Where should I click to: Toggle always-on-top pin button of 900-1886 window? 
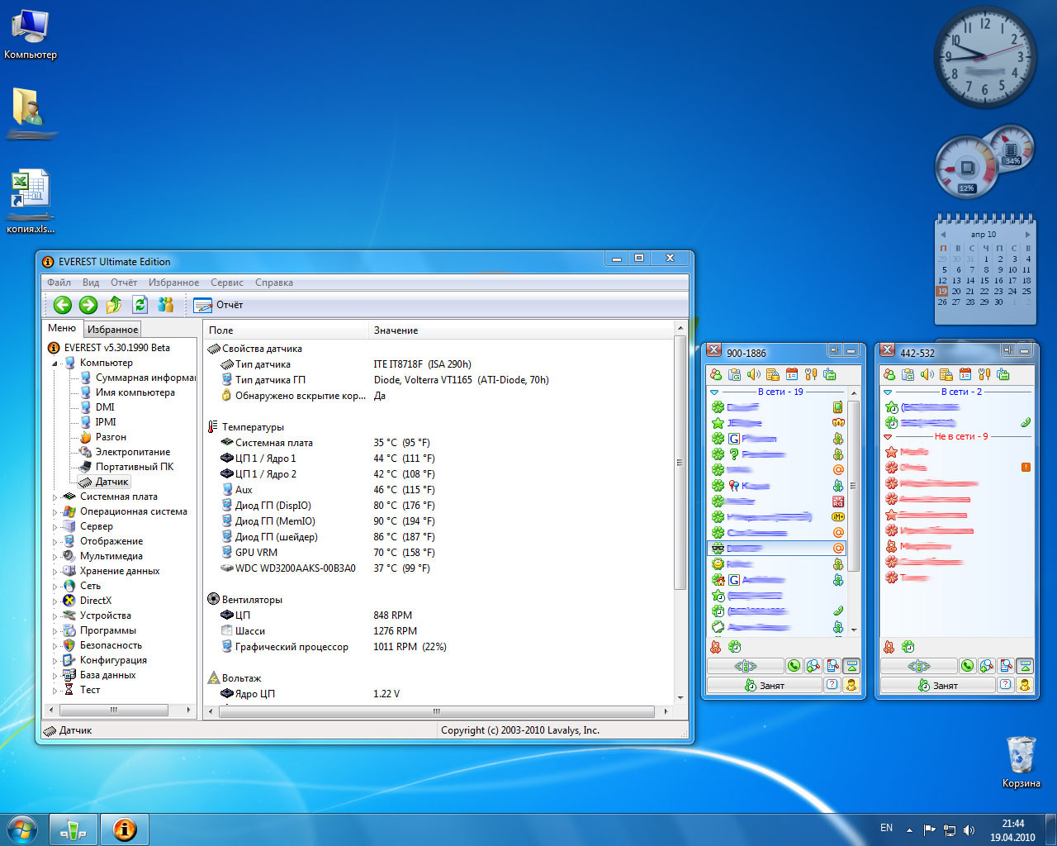pos(834,351)
